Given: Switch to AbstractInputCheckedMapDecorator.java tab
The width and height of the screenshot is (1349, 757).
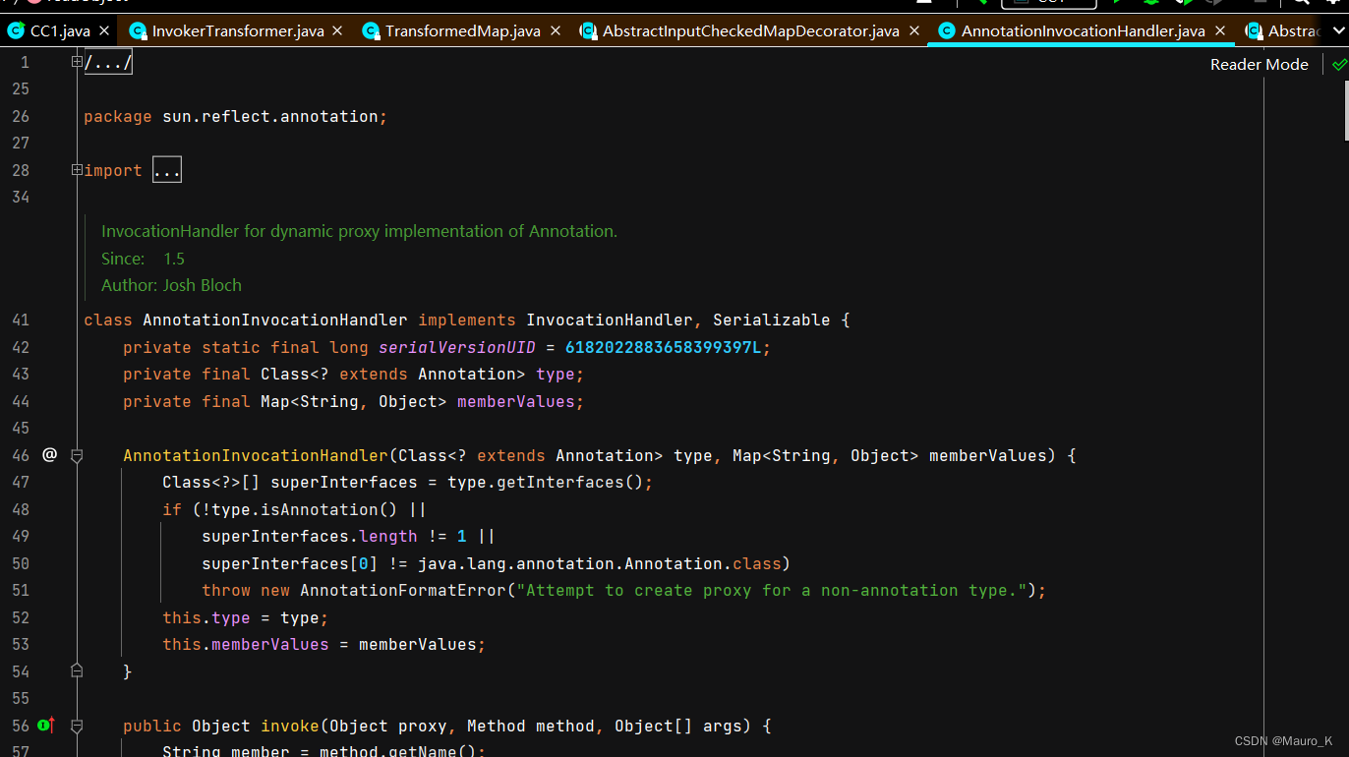Looking at the screenshot, I should click(x=750, y=31).
